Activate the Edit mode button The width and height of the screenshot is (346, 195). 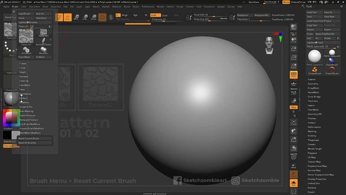59,17
